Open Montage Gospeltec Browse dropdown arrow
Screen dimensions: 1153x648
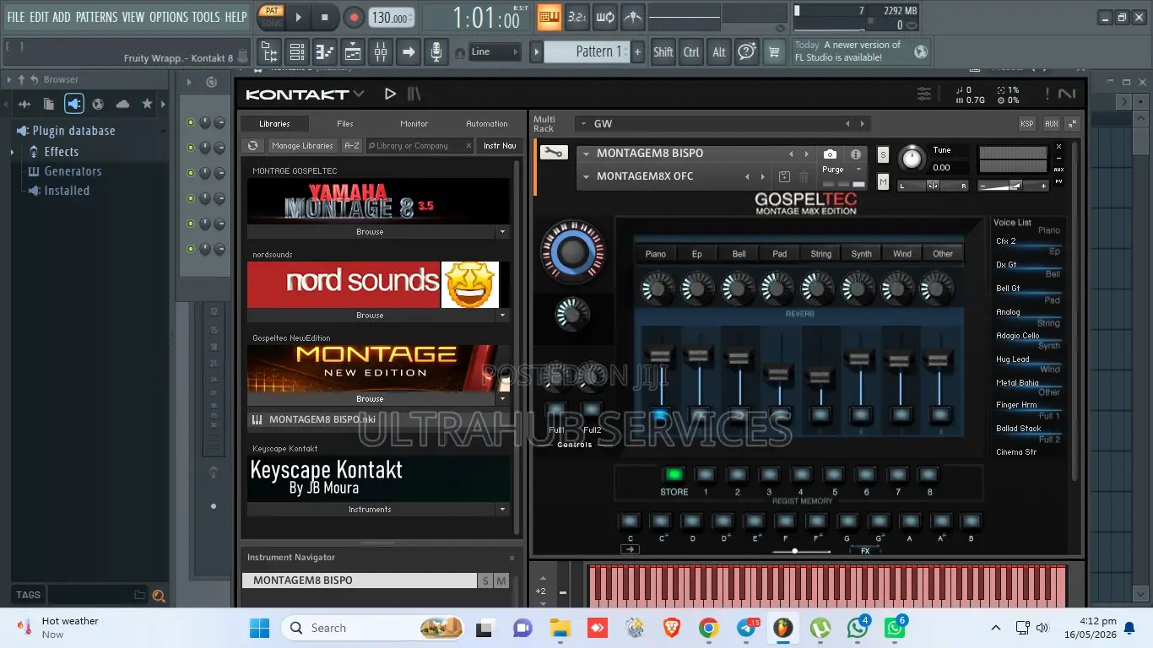point(503,231)
